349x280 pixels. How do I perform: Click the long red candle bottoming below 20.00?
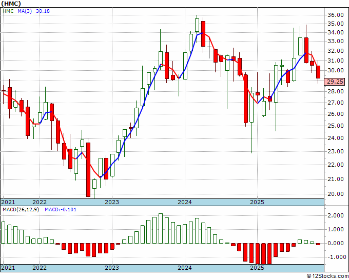click(88, 170)
